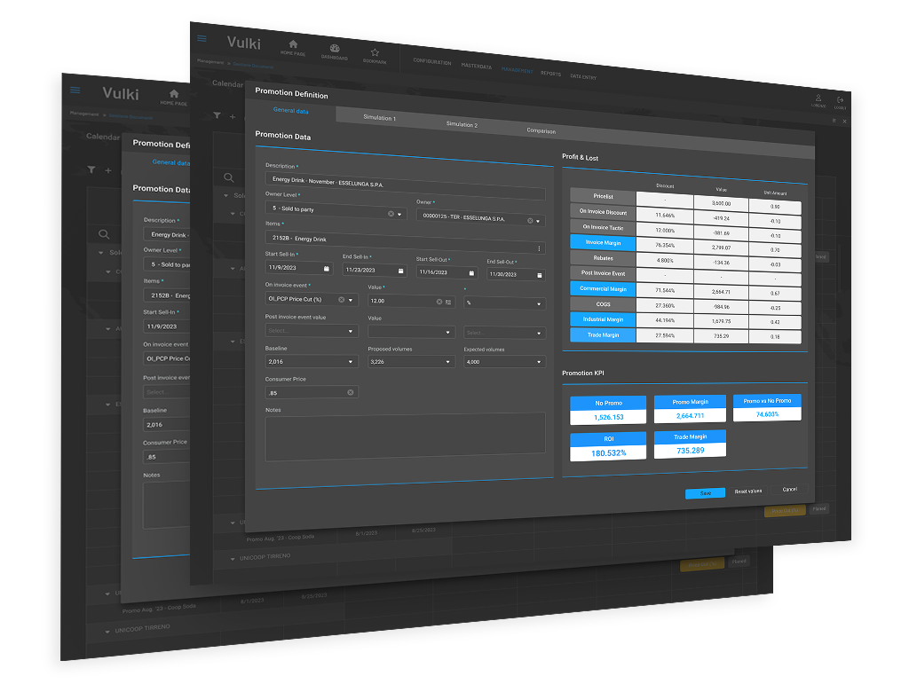Click the filter funnel icon in the back window
Screen dimensions: 909x692
point(91,169)
